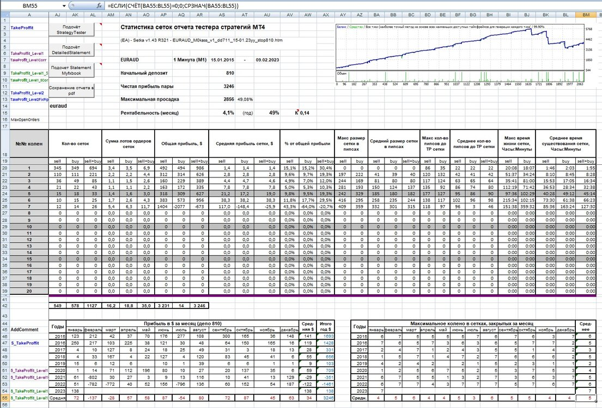Select the MaxOpenOrders cell
This screenshot has height=408, width=602.
point(29,120)
